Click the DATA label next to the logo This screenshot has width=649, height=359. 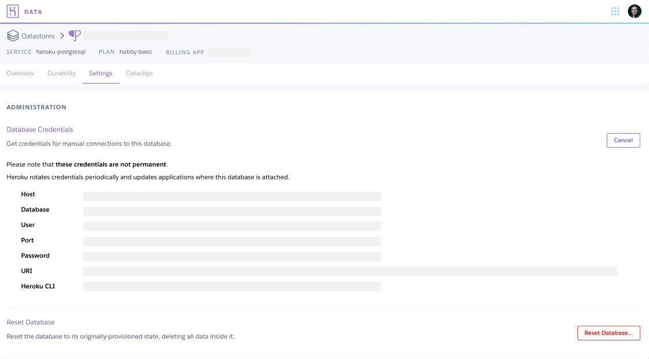pyautogui.click(x=33, y=11)
